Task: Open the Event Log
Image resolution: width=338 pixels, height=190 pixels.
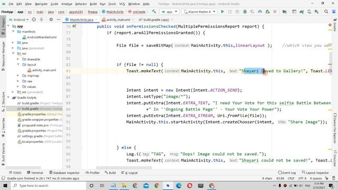Action: point(287,173)
